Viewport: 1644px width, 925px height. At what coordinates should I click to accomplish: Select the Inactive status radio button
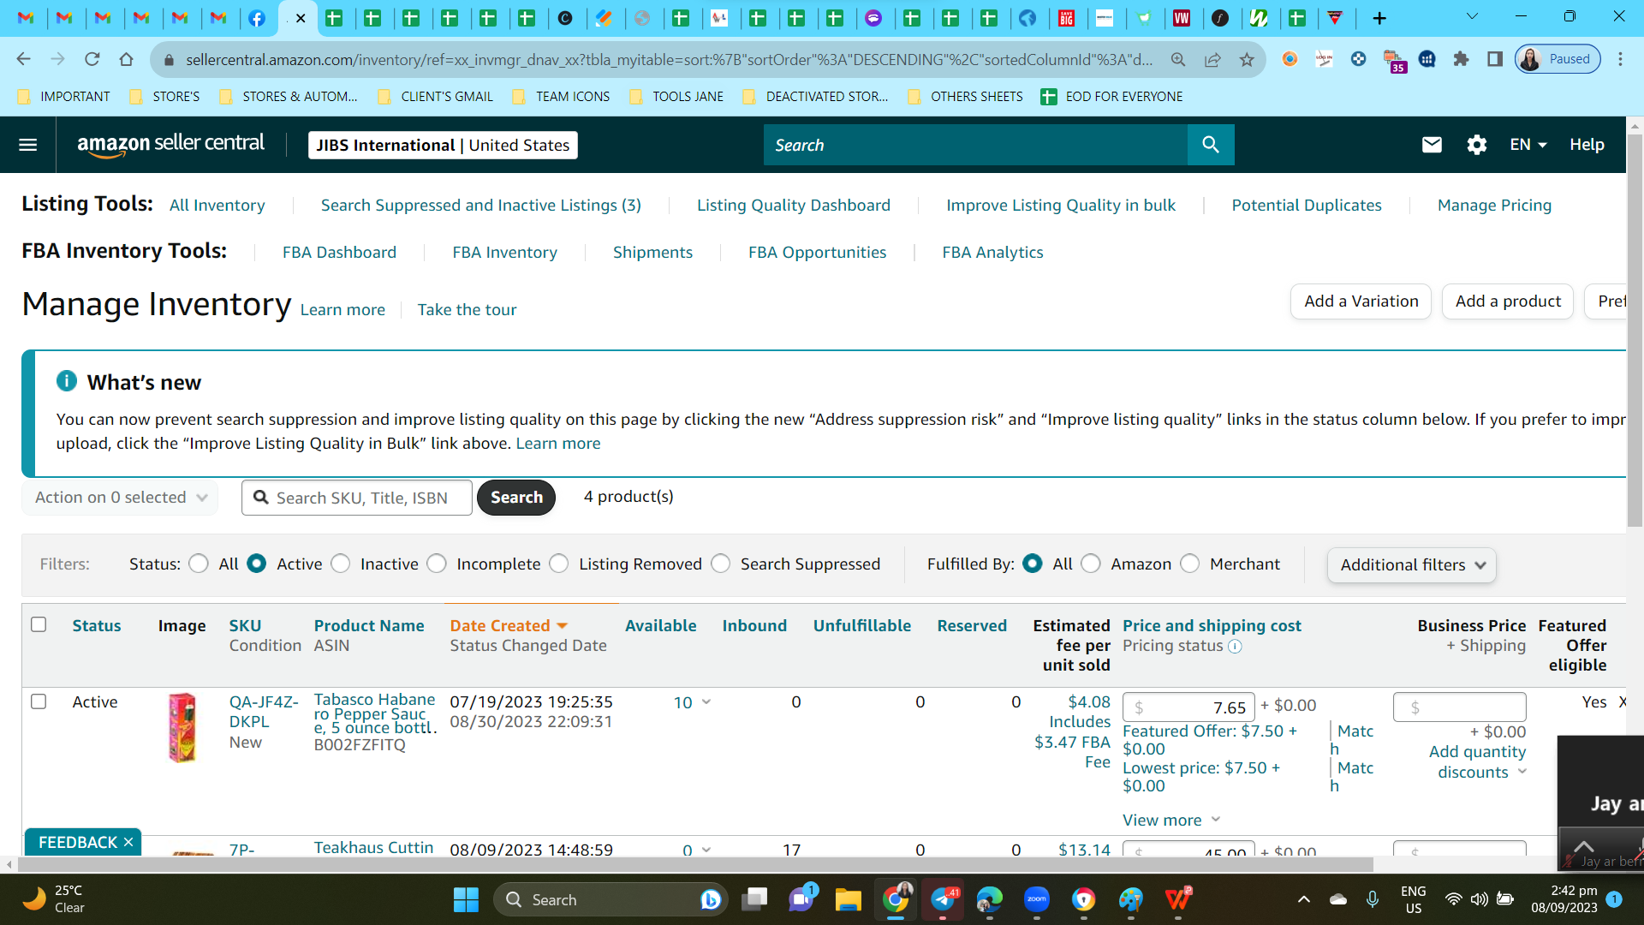(340, 564)
